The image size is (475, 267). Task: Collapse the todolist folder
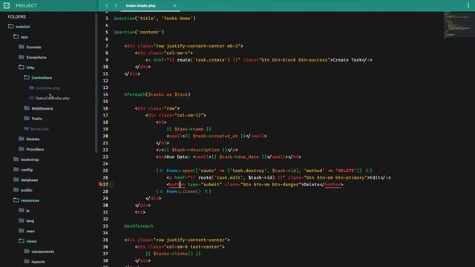pyautogui.click(x=19, y=27)
